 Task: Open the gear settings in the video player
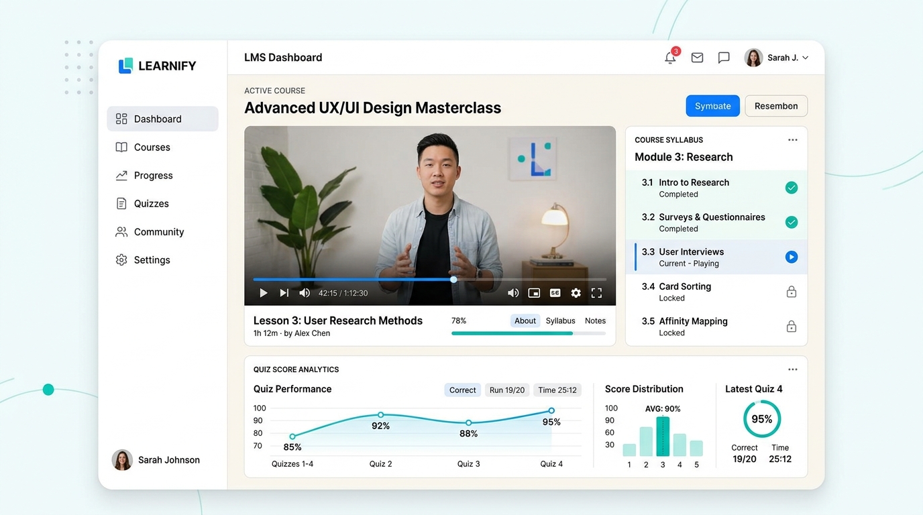pyautogui.click(x=576, y=293)
